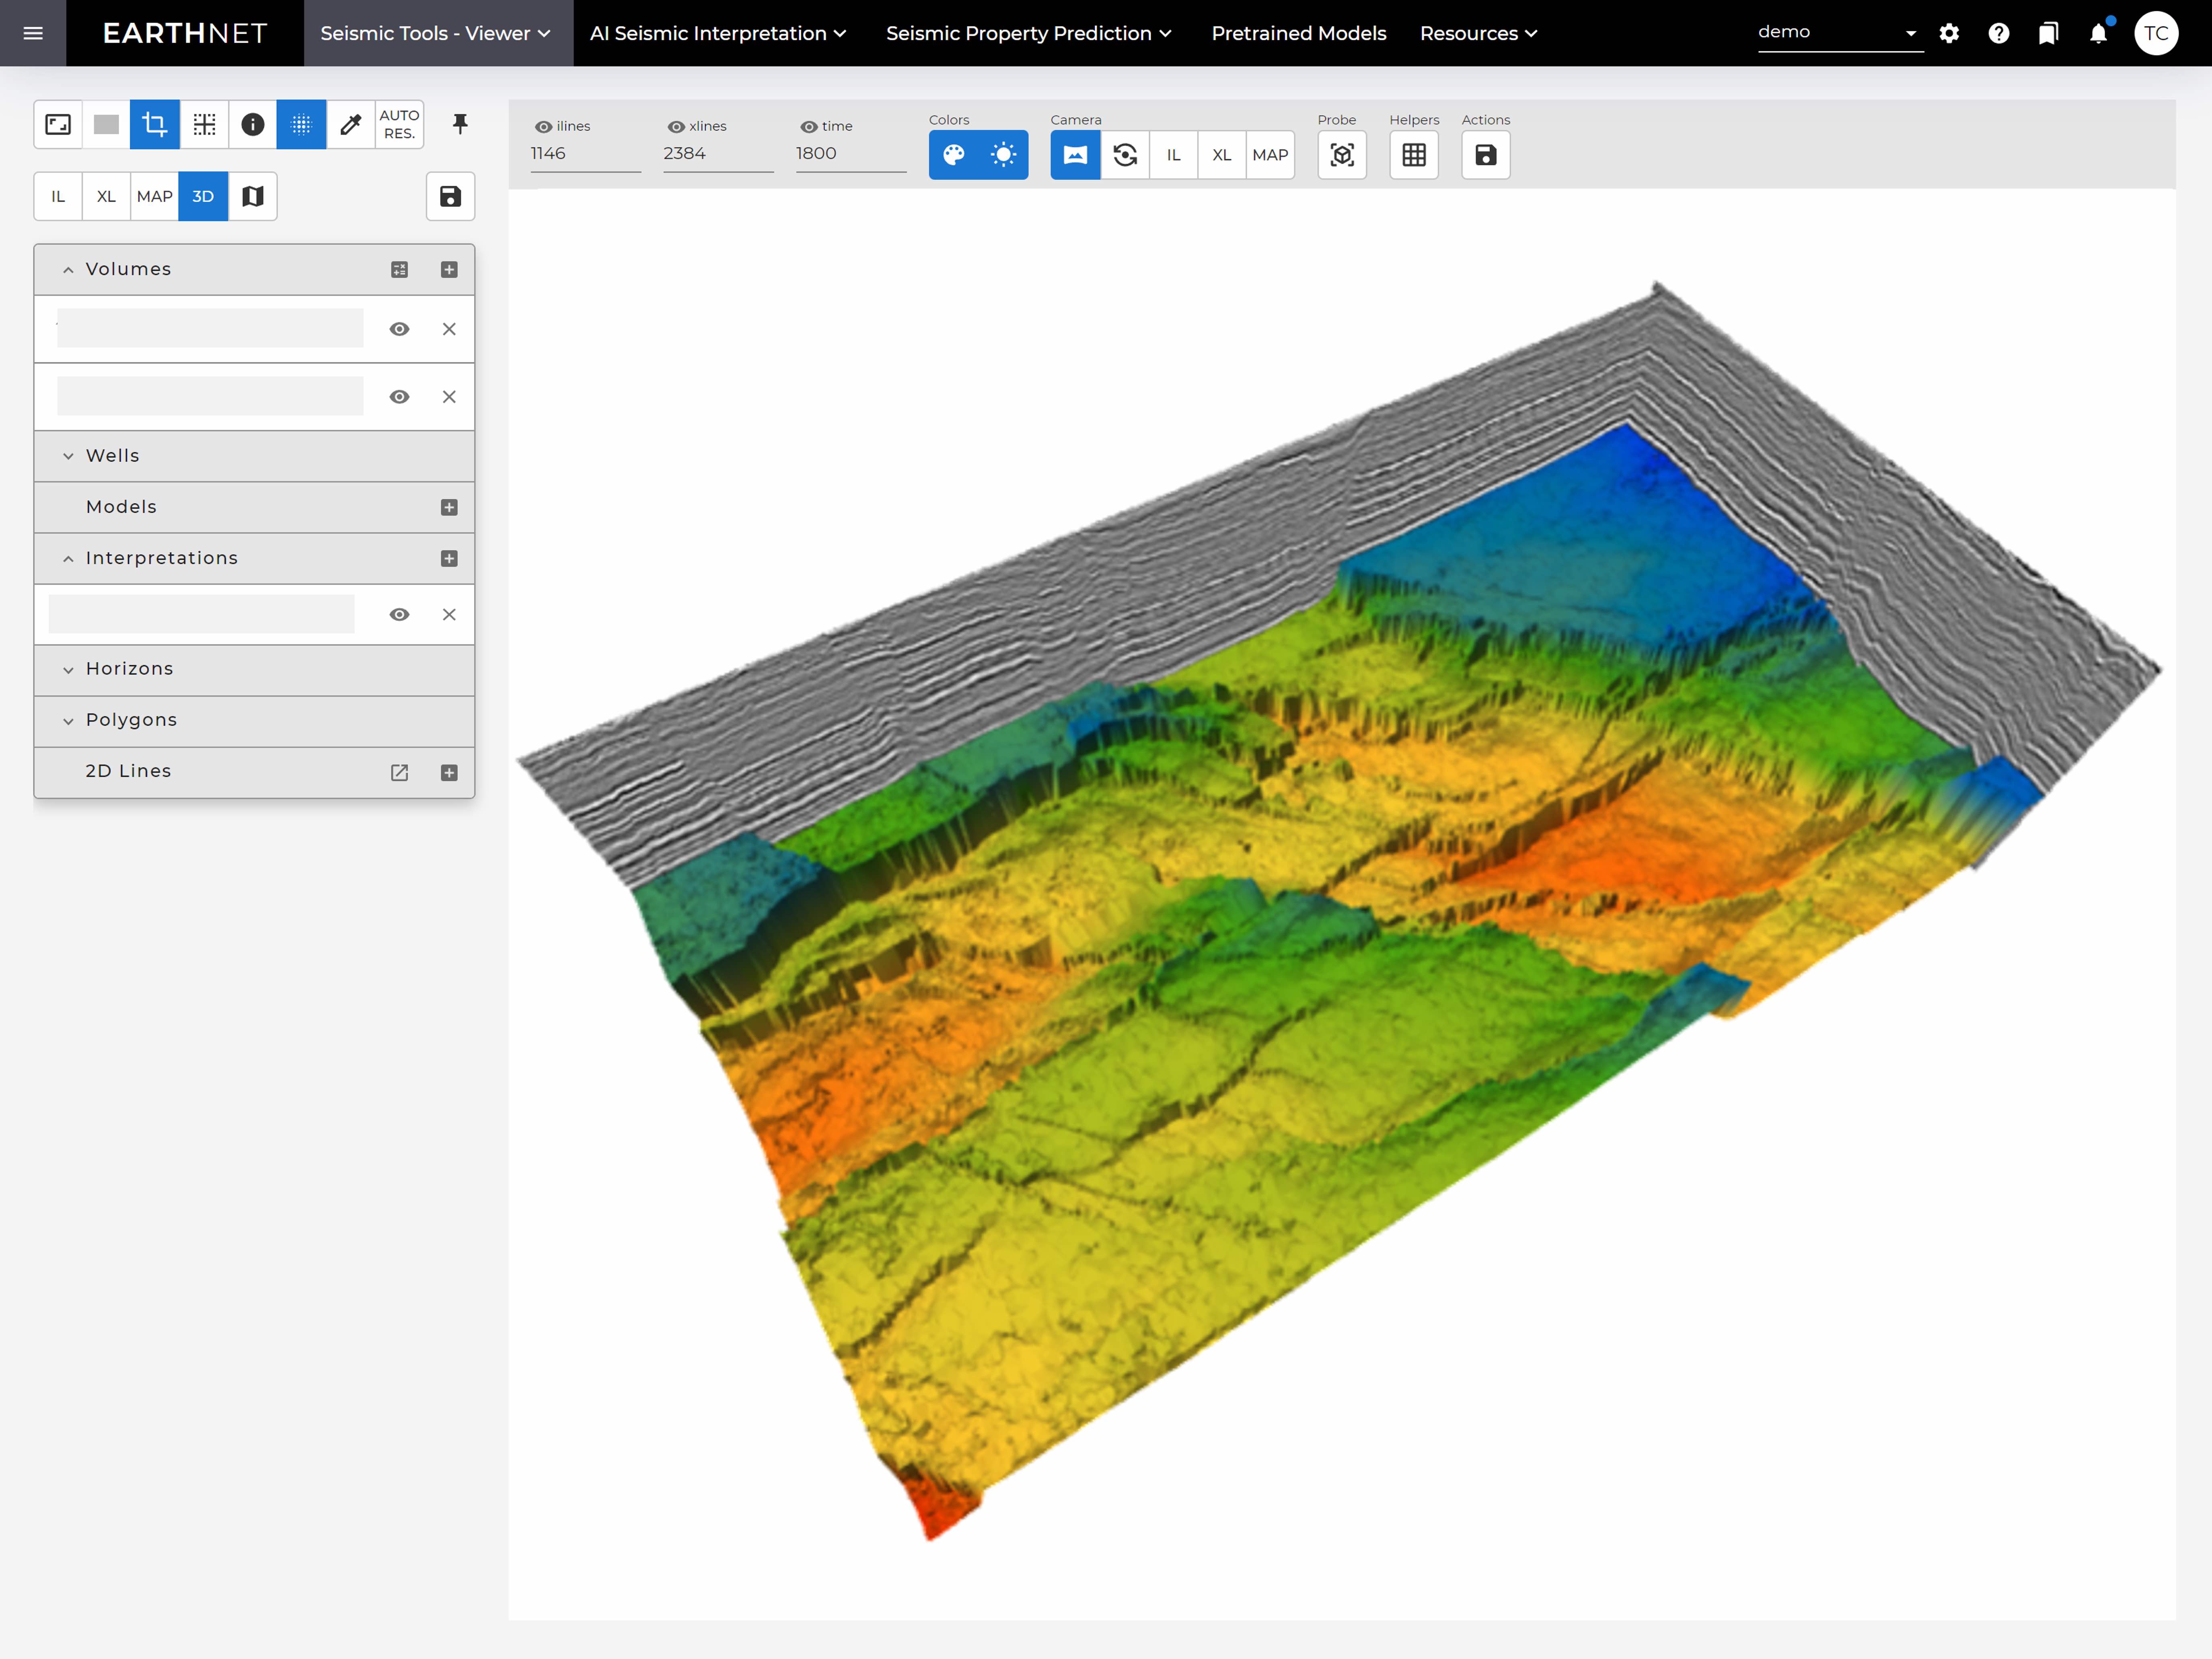2212x1659 pixels.
Task: Open Seismic Tools - Viewer menu
Action: [x=438, y=33]
